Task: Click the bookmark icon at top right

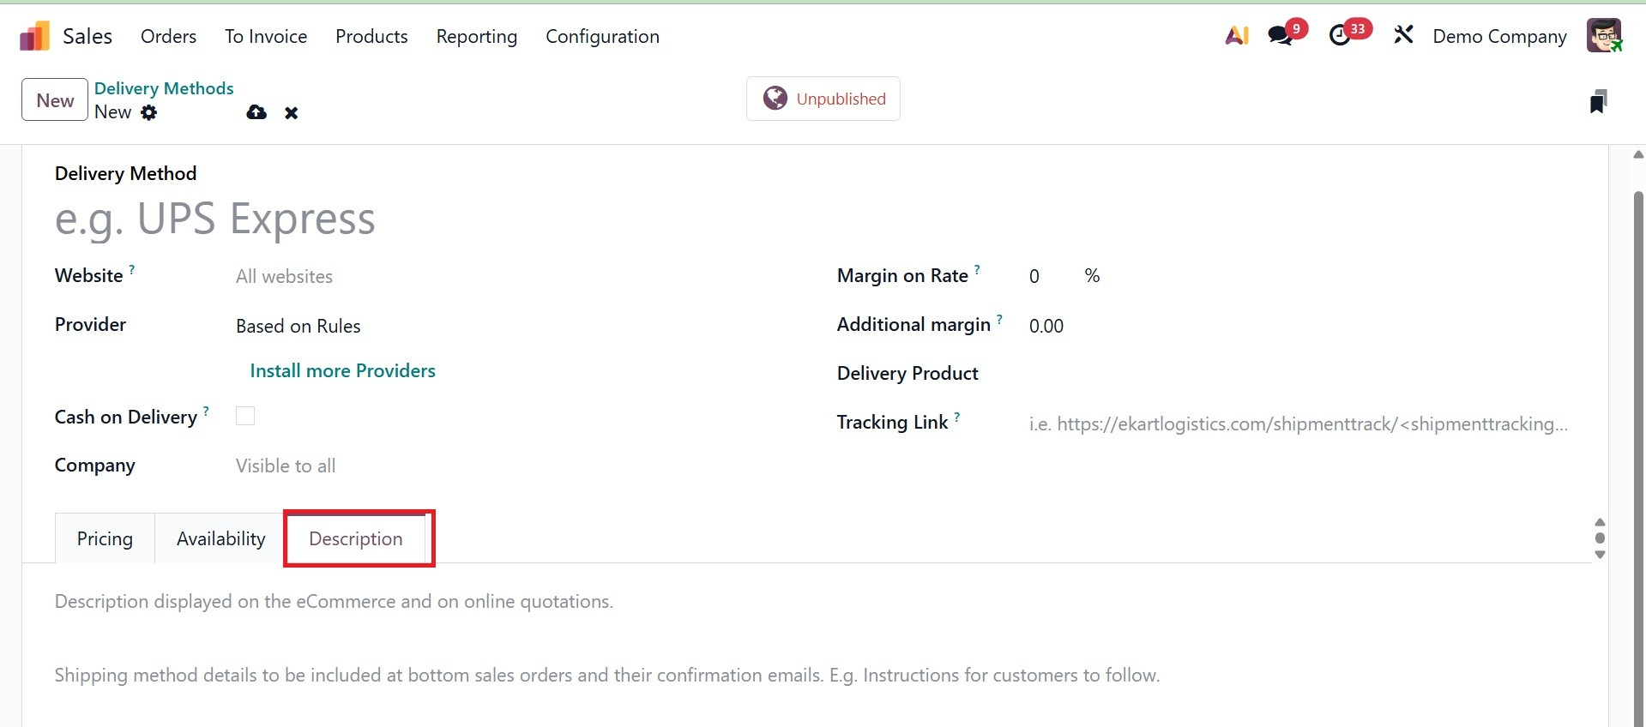Action: pyautogui.click(x=1598, y=101)
